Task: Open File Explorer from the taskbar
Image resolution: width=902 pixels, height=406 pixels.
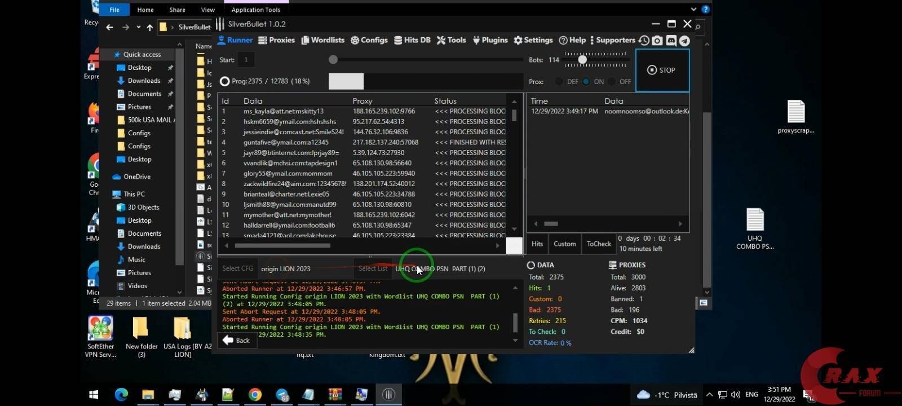Action: pyautogui.click(x=148, y=394)
